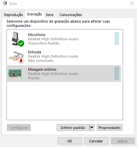Open the Sons tab

tap(50, 15)
